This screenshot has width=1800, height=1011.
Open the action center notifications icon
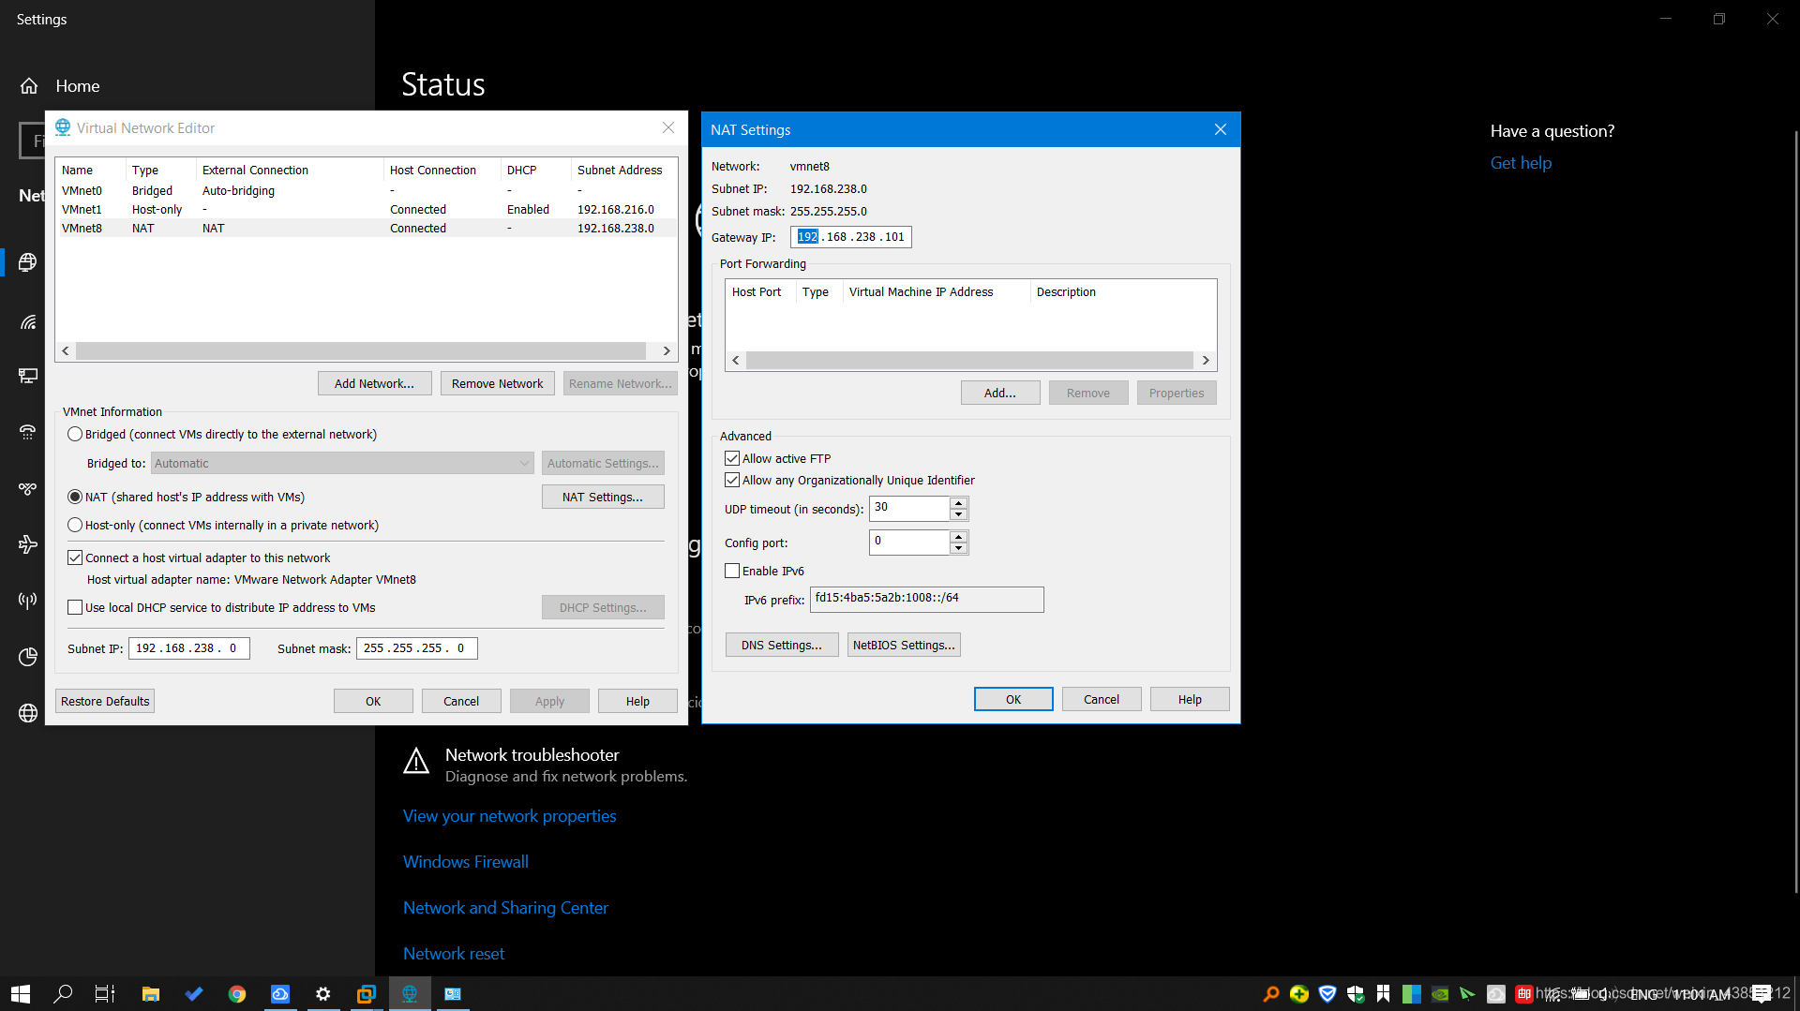click(1762, 994)
